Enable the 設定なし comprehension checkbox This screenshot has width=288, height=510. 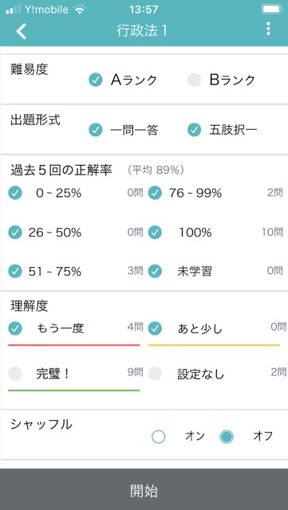155,374
